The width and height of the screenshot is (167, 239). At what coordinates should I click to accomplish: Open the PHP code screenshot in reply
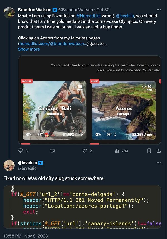[x=82, y=207]
